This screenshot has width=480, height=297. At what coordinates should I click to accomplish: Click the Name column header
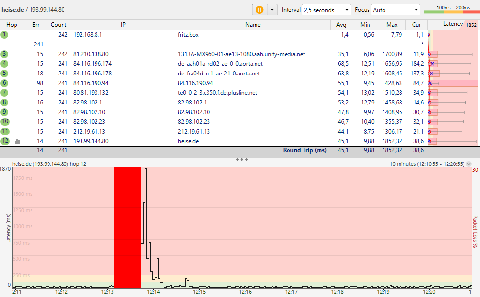coord(253,25)
